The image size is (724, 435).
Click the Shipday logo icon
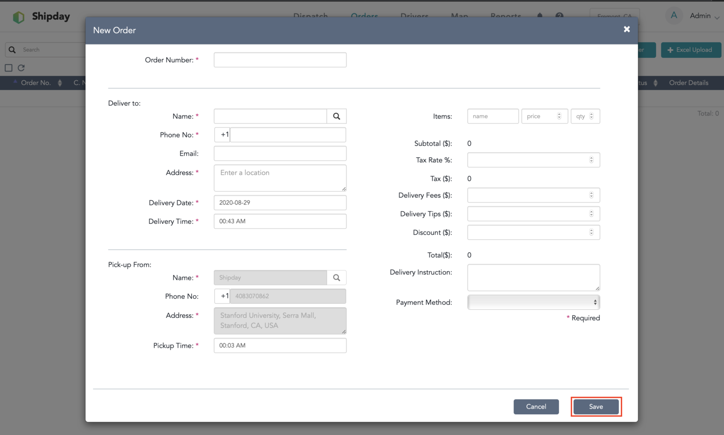tap(18, 17)
